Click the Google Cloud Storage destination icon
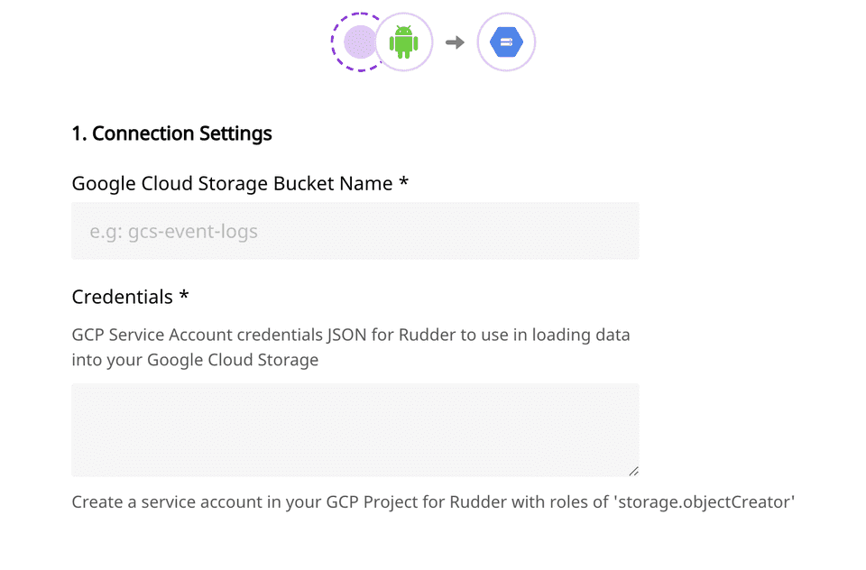Screen dimensions: 866x570 (x=506, y=41)
